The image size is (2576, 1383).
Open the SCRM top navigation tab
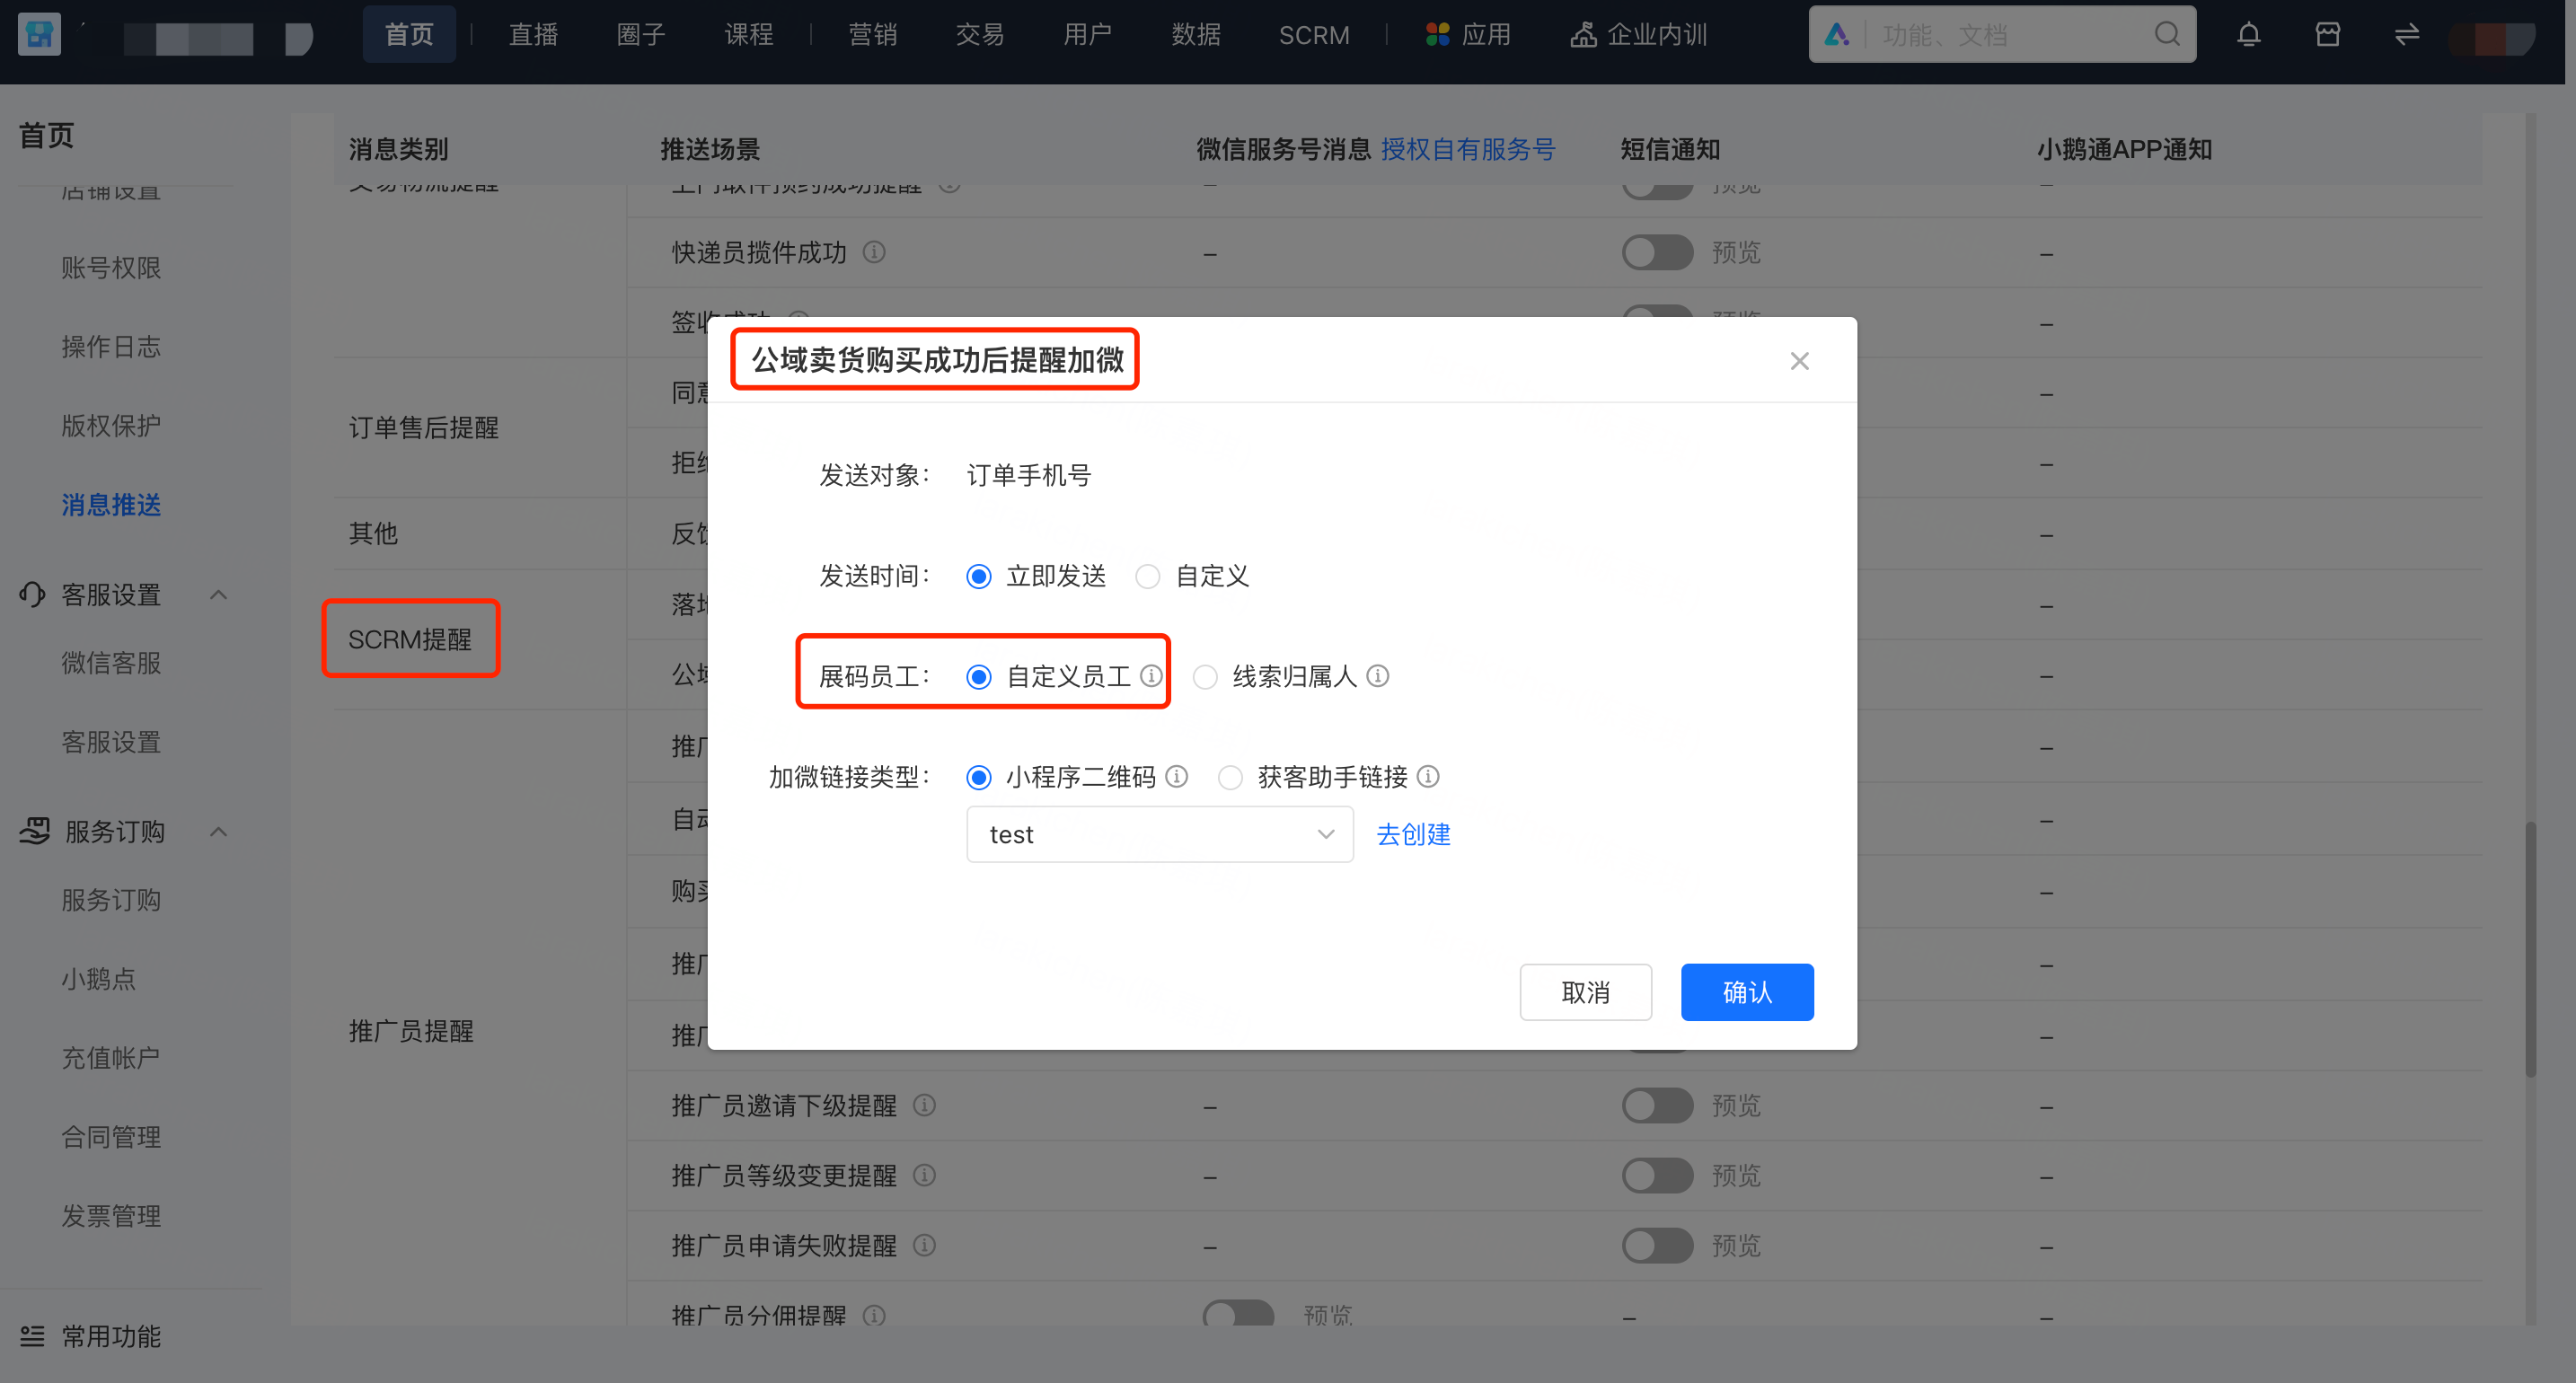[1314, 35]
